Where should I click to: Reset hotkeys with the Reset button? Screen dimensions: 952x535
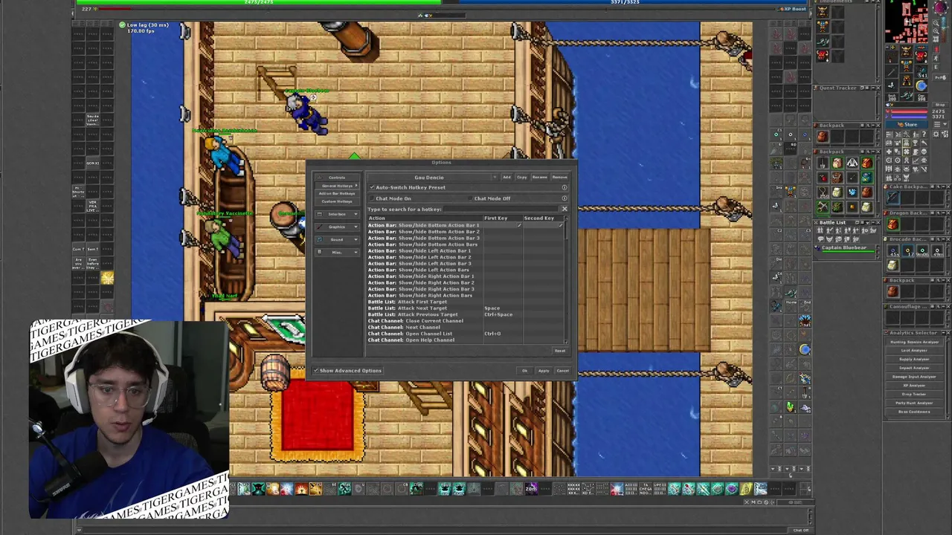(559, 351)
